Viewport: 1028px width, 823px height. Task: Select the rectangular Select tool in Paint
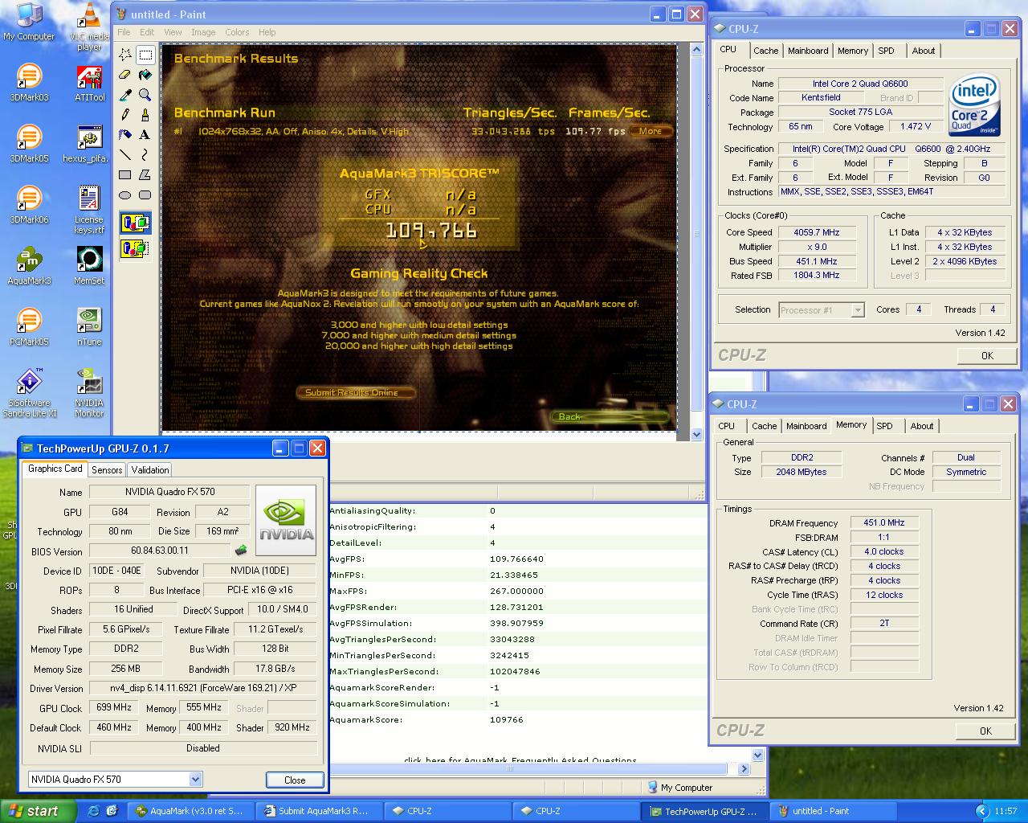pos(145,55)
